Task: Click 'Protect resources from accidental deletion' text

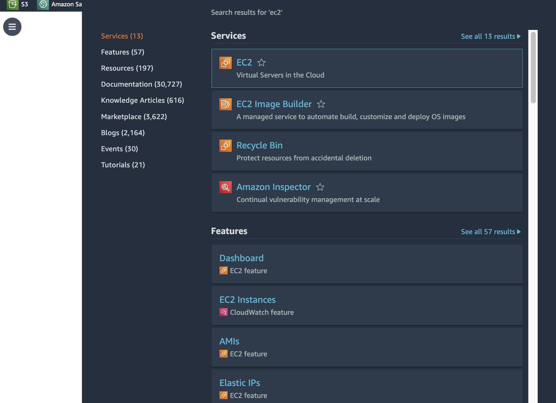Action: click(304, 158)
